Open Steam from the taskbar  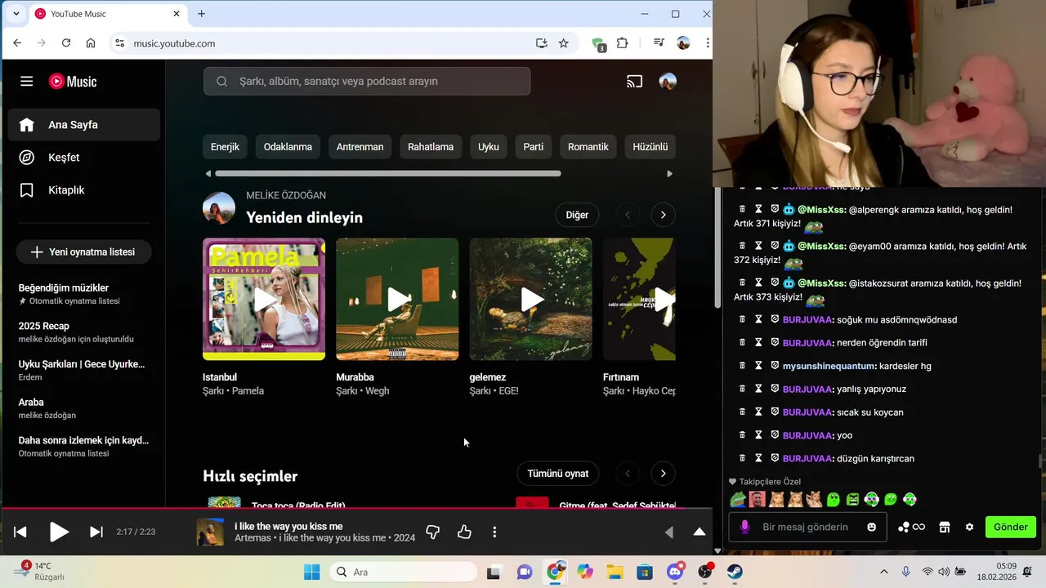click(x=735, y=572)
